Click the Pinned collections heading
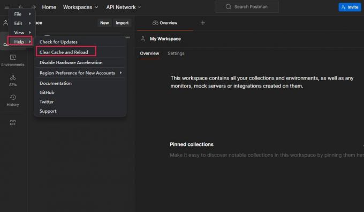 192,144
